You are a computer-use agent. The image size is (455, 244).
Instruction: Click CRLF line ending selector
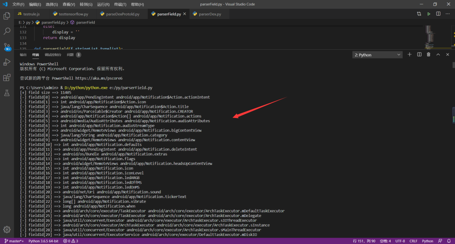coord(413,241)
